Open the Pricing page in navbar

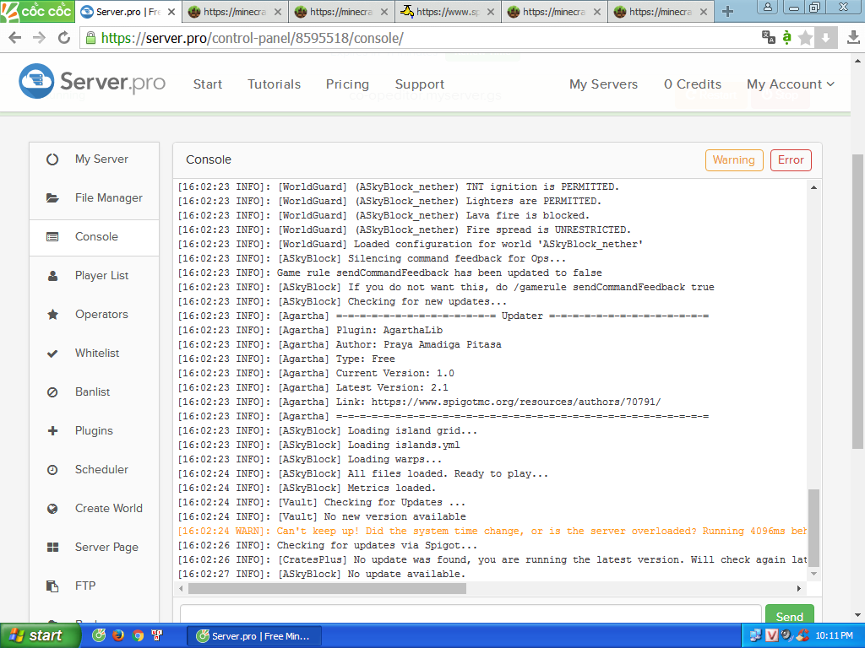click(347, 84)
